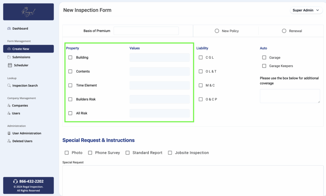Image resolution: width=326 pixels, height=196 pixels.
Task: Open the Users page from sidebar
Action: 16,113
